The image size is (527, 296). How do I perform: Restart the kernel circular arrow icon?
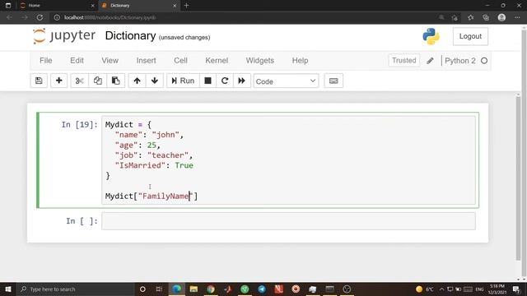coord(225,81)
